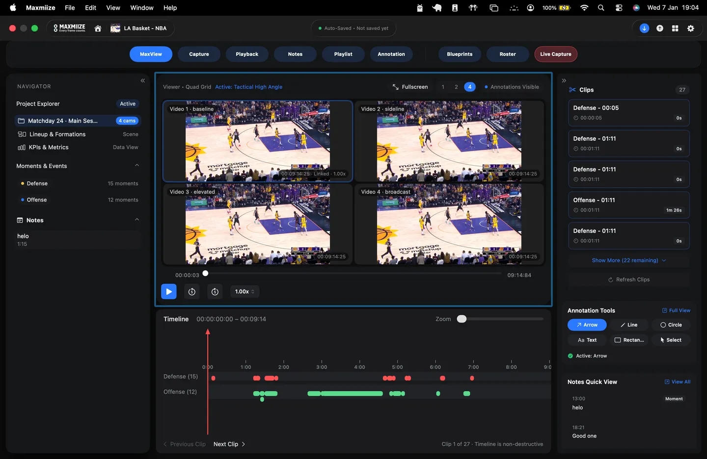707x459 pixels.
Task: Select the Line annotation tool
Action: click(629, 325)
